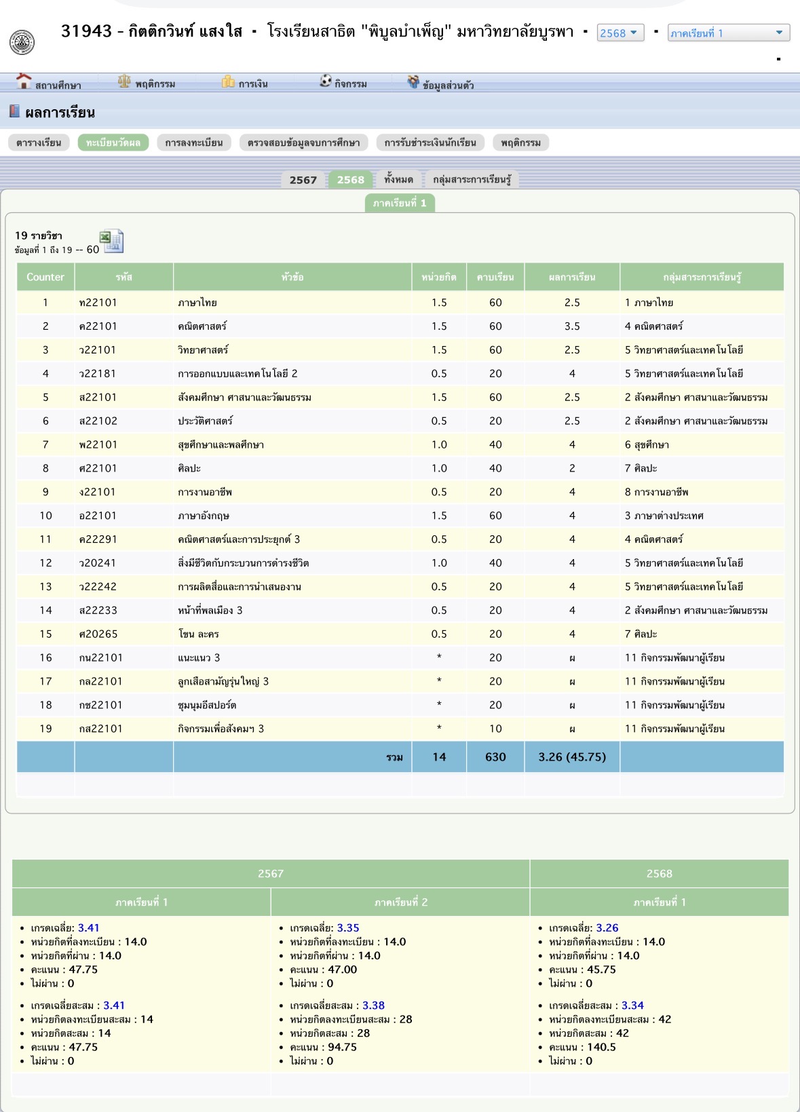Click the book icon beside ผลการเรียน
The height and width of the screenshot is (1112, 800).
[14, 111]
